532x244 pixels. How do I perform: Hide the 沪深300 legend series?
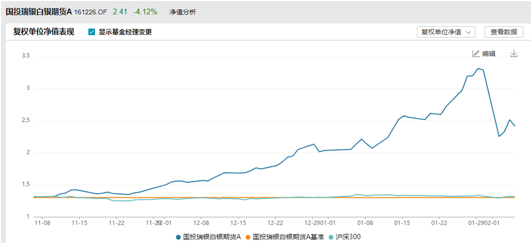332,237
